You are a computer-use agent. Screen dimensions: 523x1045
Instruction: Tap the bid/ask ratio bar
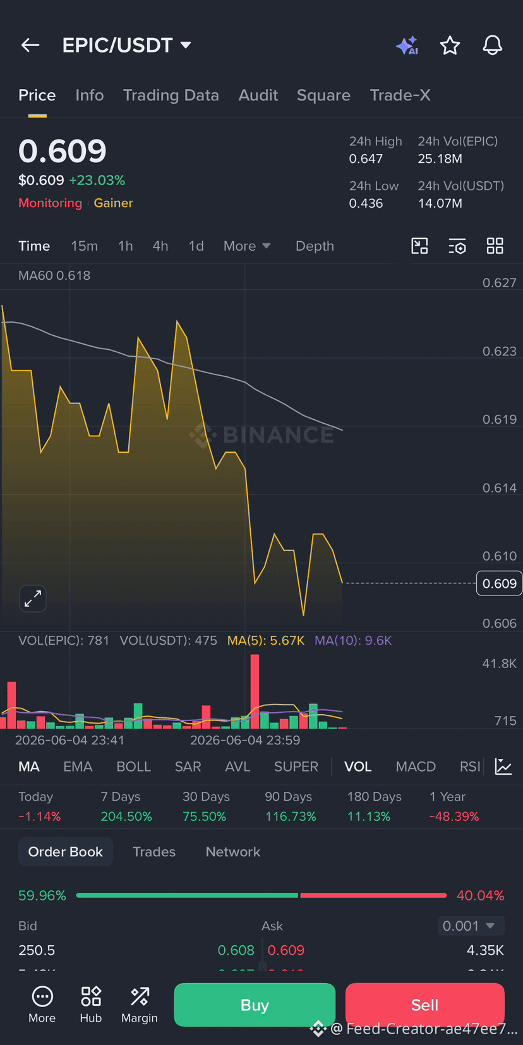tap(261, 895)
